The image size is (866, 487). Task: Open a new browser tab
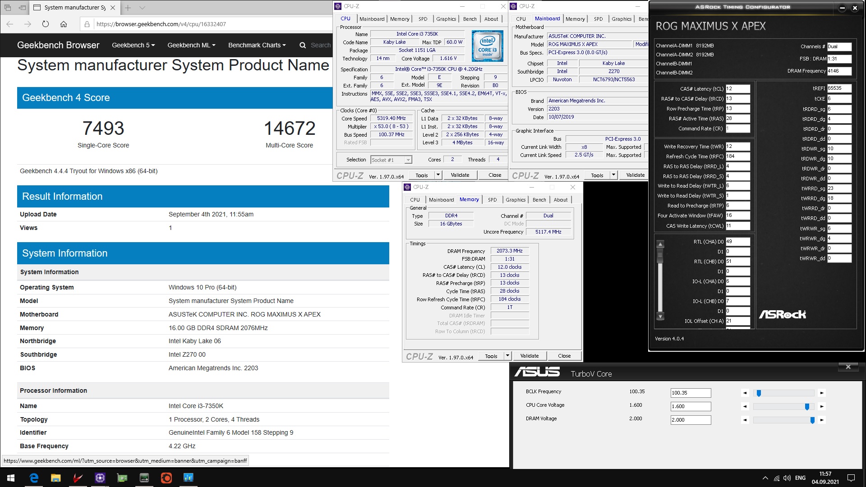128,8
